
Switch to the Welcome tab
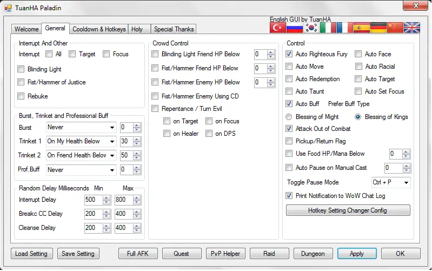(26, 29)
